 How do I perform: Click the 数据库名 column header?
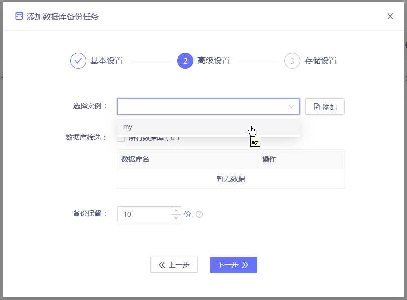(135, 159)
